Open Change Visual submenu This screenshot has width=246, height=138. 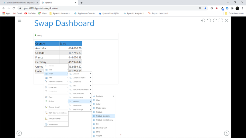56,107
